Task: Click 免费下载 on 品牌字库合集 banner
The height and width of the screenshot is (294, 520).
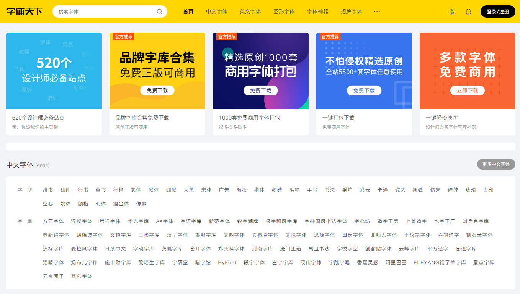Action: 157,90
